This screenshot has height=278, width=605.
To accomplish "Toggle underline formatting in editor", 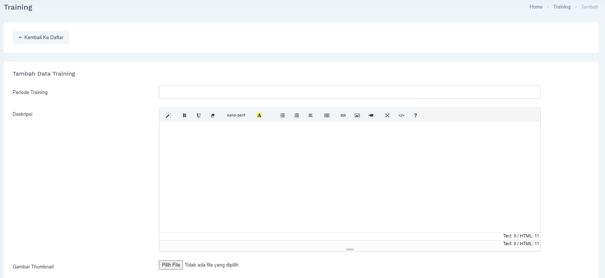I will coord(198,115).
